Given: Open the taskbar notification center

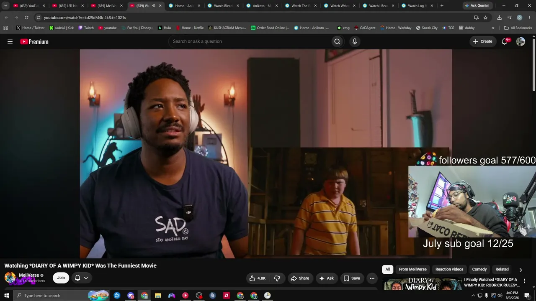Looking at the screenshot, I should point(527,296).
